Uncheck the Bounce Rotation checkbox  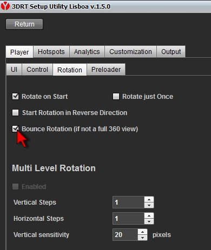[x=15, y=129]
